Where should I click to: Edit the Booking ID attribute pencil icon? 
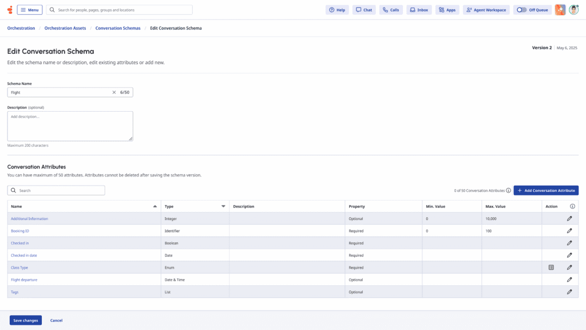click(569, 231)
